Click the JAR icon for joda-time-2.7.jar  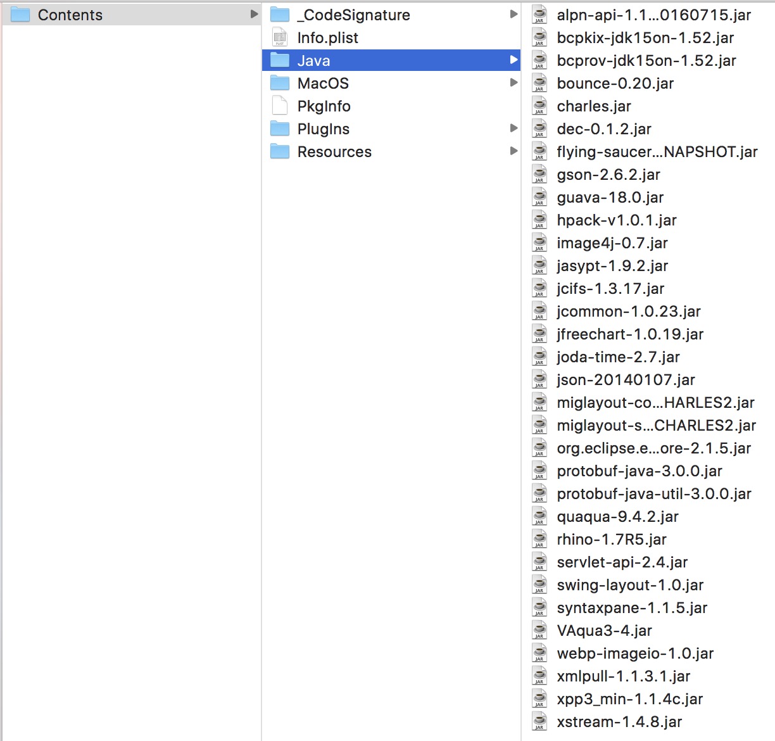point(539,357)
